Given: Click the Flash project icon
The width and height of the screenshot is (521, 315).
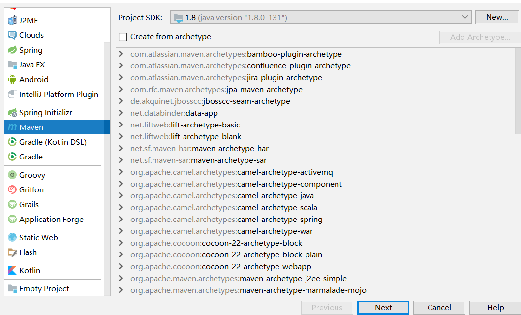Looking at the screenshot, I should (12, 252).
